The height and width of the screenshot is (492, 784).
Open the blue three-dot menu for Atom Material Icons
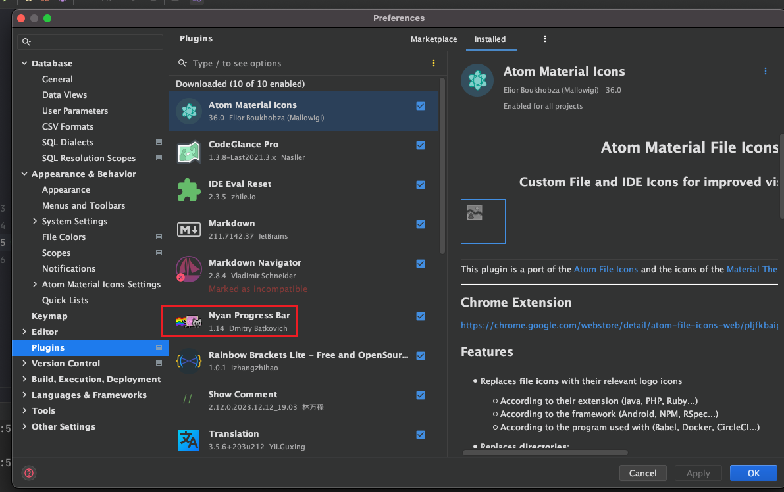[x=766, y=72]
